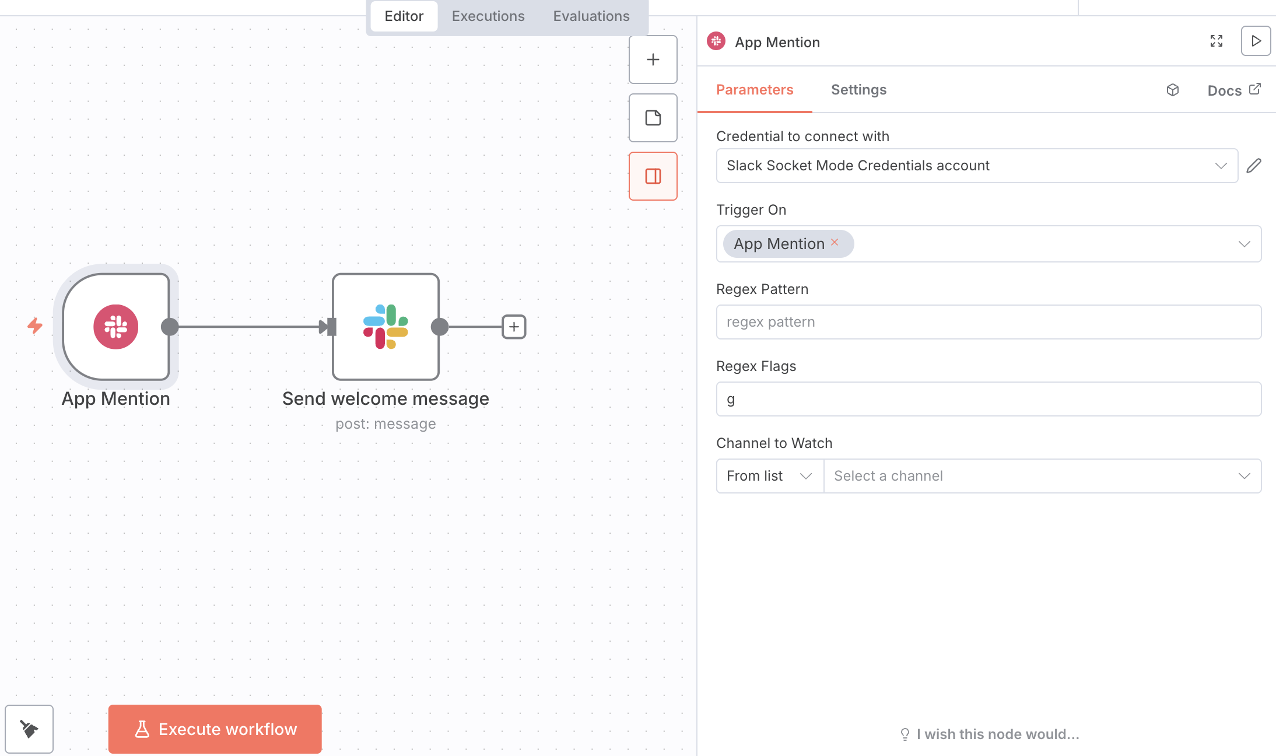
Task: Switch to the Settings tab
Action: tap(858, 90)
